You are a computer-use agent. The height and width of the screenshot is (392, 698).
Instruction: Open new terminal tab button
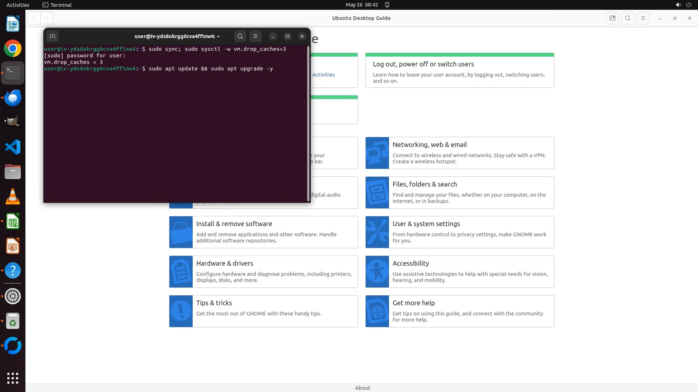point(52,36)
